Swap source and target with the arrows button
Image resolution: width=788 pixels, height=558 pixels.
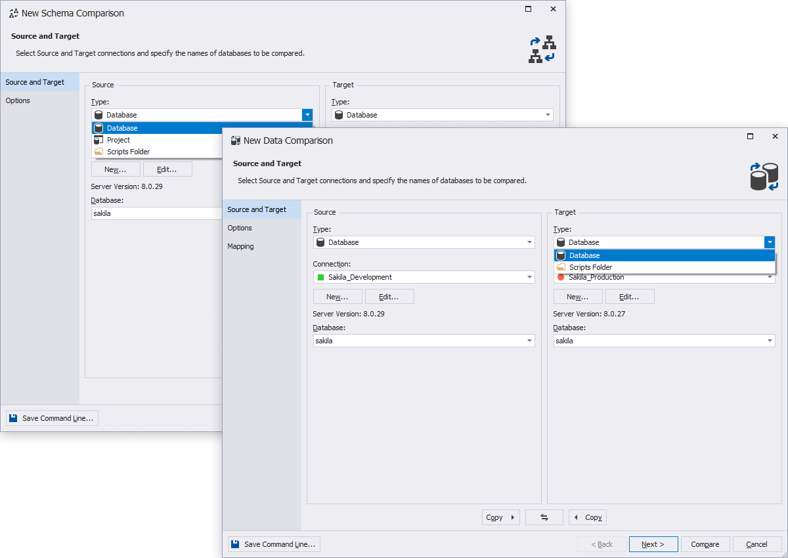pos(544,517)
